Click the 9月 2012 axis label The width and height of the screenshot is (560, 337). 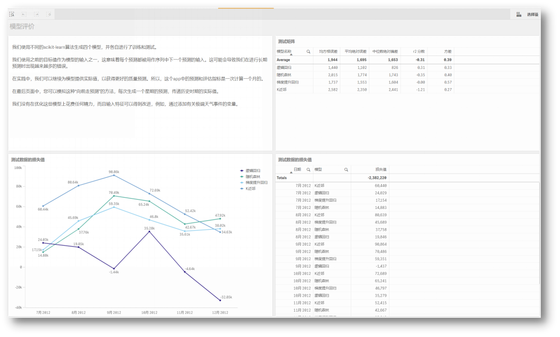click(x=114, y=313)
